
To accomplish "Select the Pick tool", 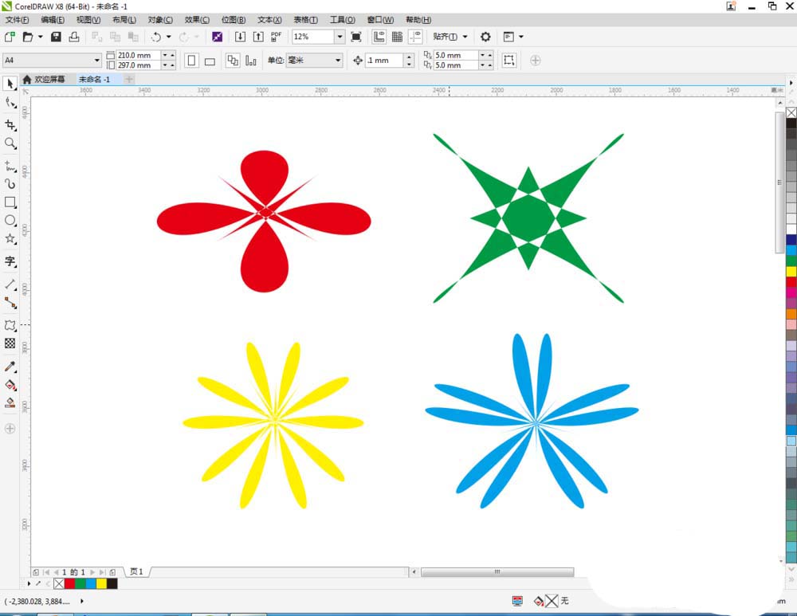I will pos(10,84).
